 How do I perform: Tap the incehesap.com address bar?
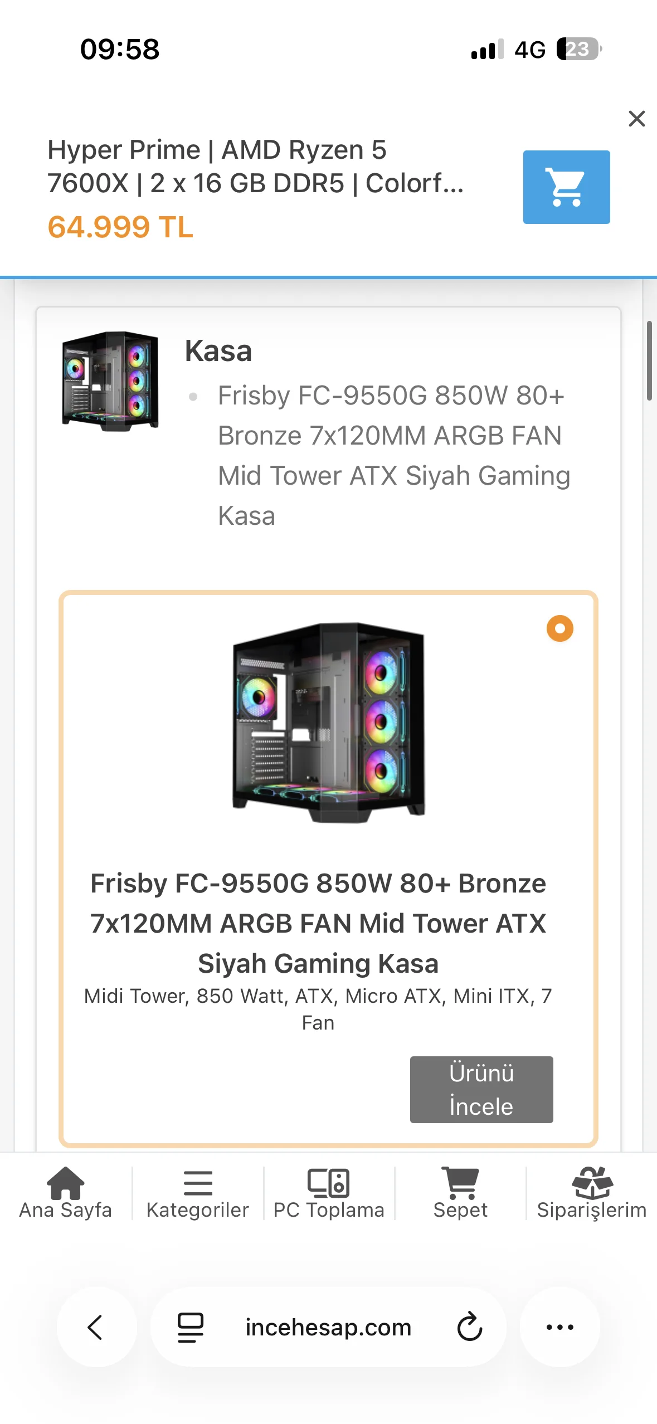click(x=328, y=1327)
